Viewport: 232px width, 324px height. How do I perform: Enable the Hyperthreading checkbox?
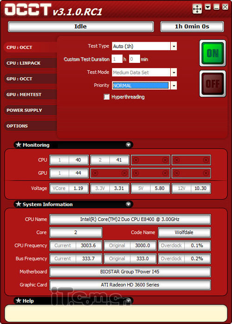click(106, 97)
